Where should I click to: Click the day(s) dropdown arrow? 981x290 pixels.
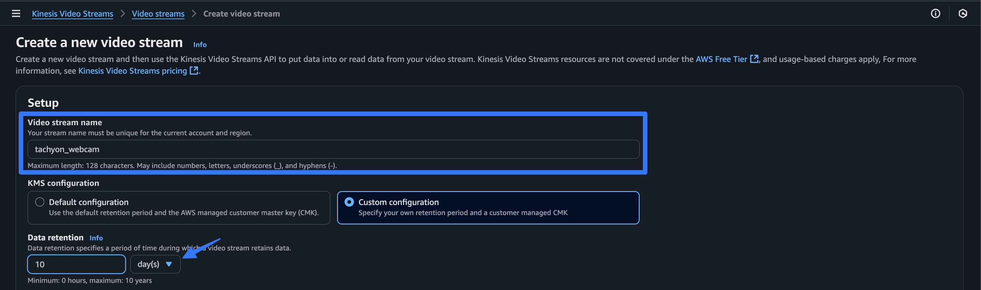[169, 264]
